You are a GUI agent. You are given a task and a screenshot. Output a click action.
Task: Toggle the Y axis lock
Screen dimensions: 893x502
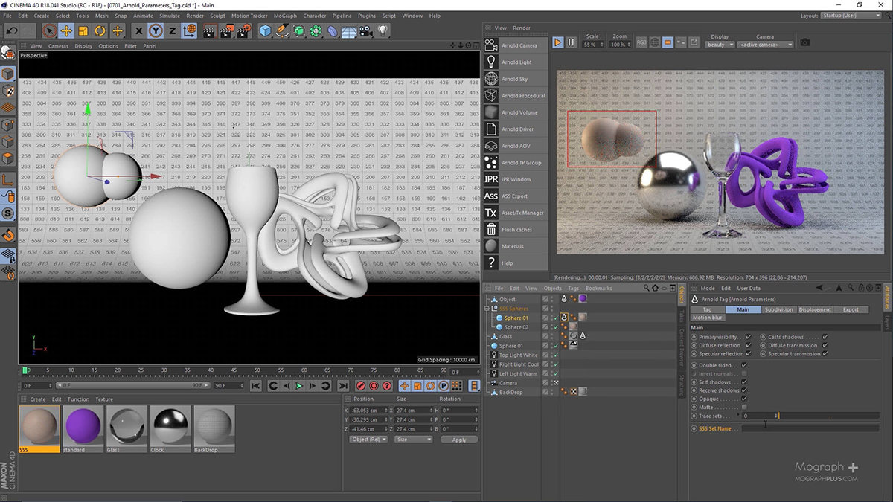156,30
